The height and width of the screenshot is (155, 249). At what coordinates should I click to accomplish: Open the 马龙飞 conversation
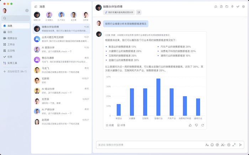[x=61, y=70]
